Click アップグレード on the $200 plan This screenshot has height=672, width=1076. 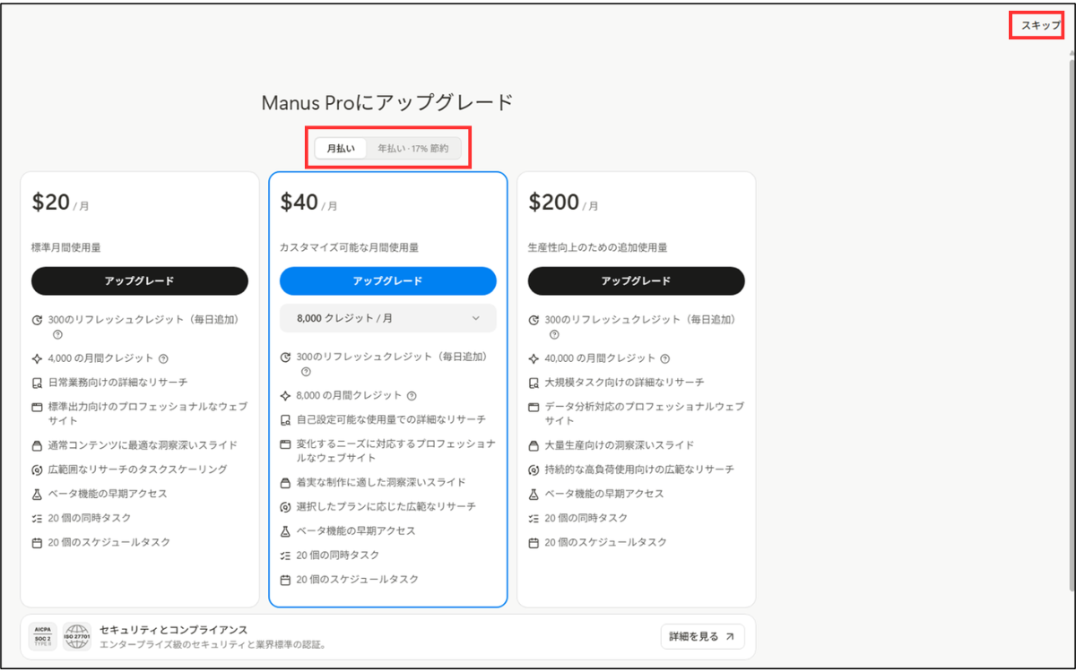point(637,280)
